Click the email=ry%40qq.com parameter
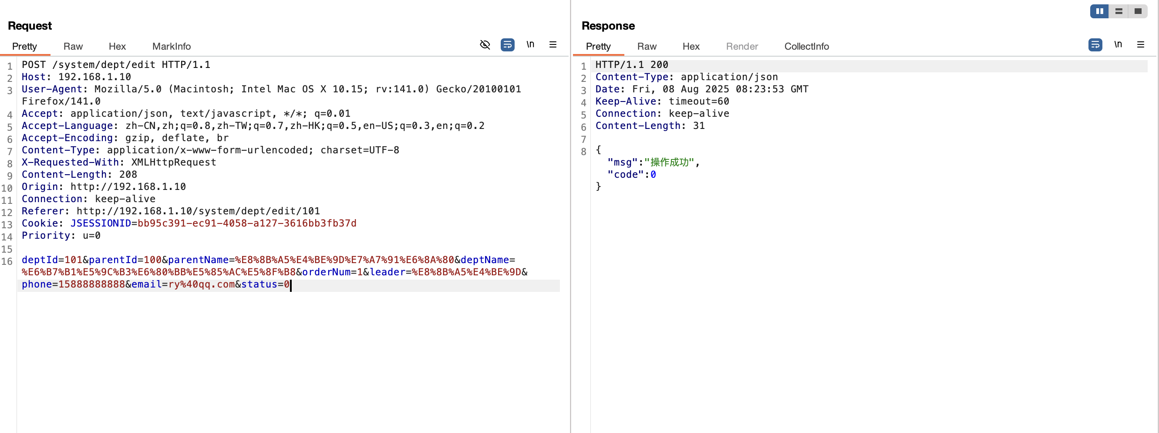The width and height of the screenshot is (1159, 433). coord(183,284)
